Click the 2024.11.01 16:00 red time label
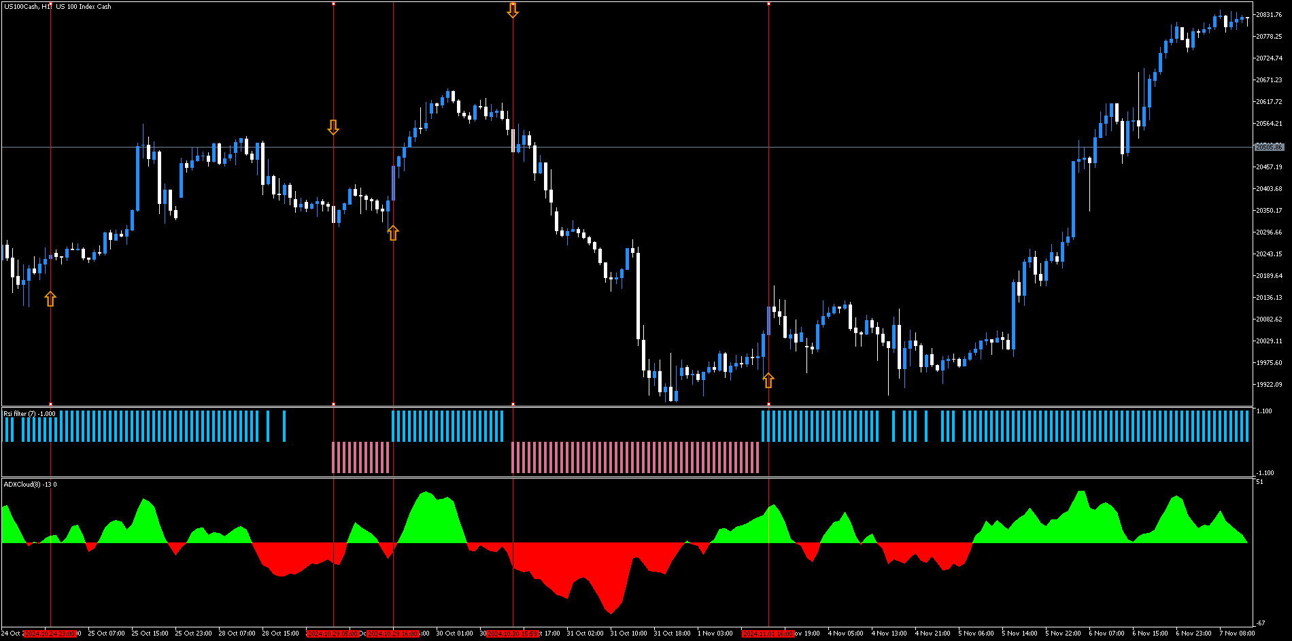 tap(768, 634)
